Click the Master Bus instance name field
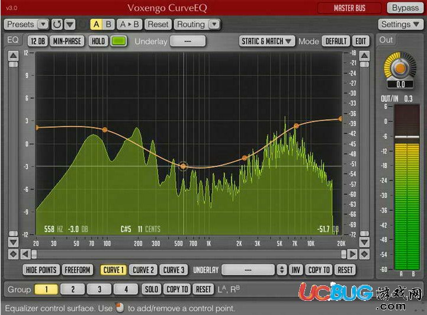The height and width of the screenshot is (315, 427). pyautogui.click(x=349, y=8)
